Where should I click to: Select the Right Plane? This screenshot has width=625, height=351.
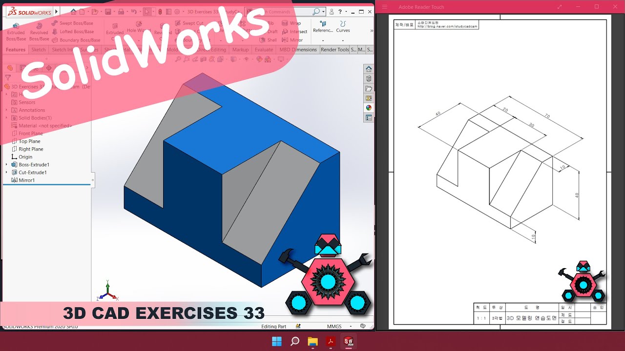(x=27, y=149)
